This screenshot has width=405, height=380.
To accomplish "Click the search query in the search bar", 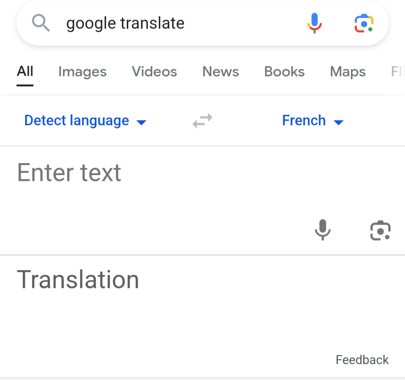I will pyautogui.click(x=125, y=23).
